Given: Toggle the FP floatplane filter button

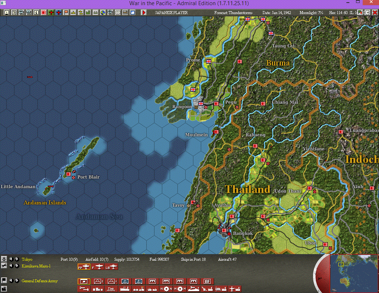Looking at the screenshot, I should pyautogui.click(x=84, y=267).
